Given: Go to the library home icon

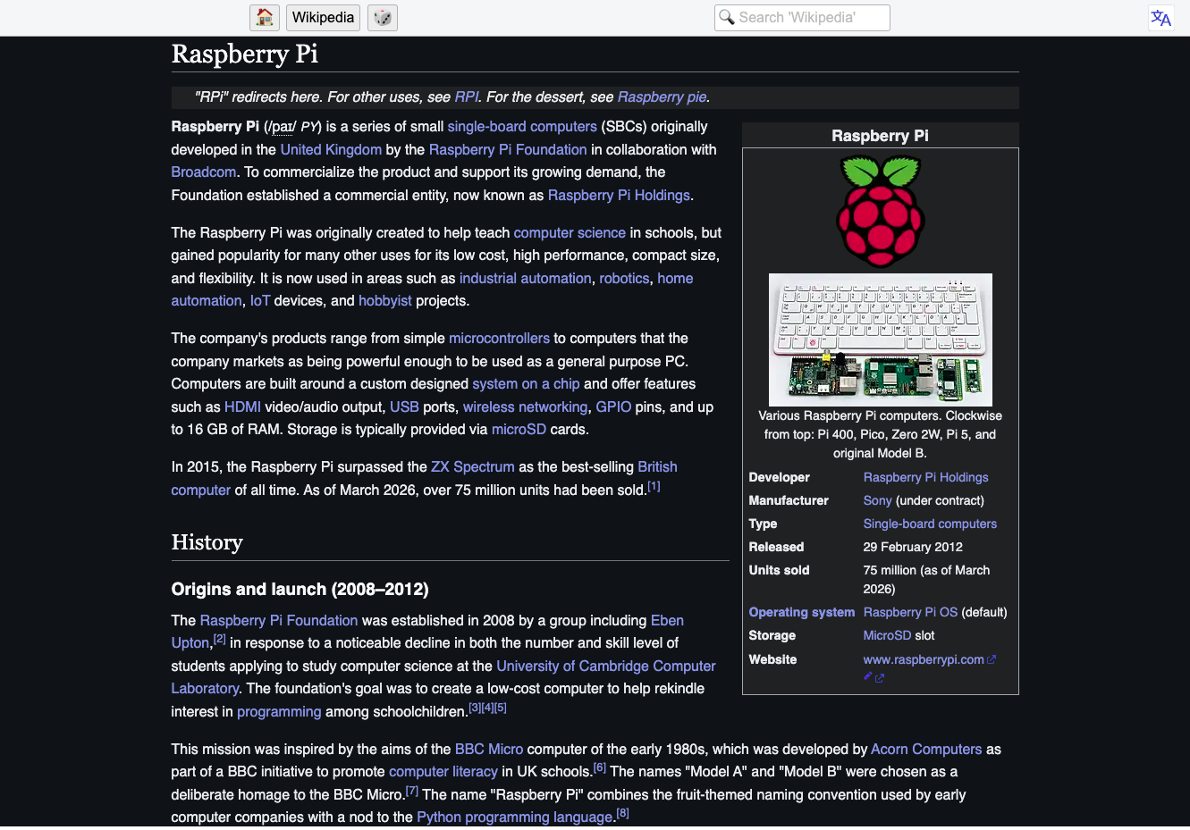Looking at the screenshot, I should (x=264, y=18).
